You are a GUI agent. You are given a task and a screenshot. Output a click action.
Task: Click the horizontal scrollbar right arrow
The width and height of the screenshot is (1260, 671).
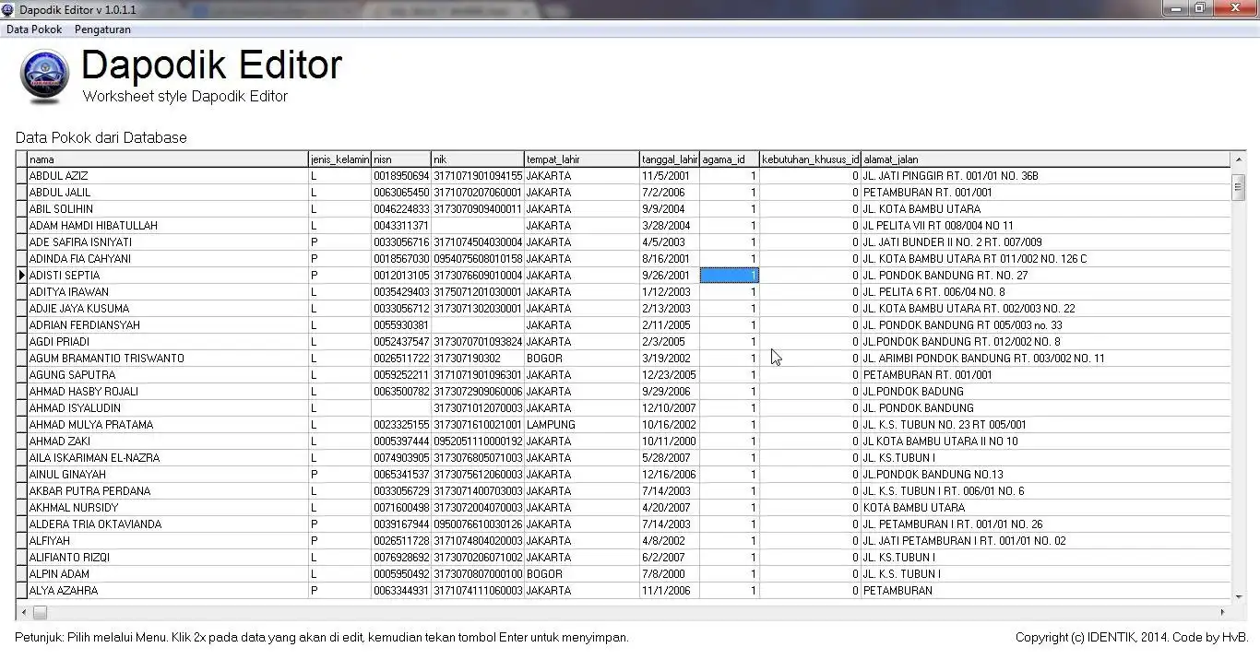click(x=1223, y=612)
